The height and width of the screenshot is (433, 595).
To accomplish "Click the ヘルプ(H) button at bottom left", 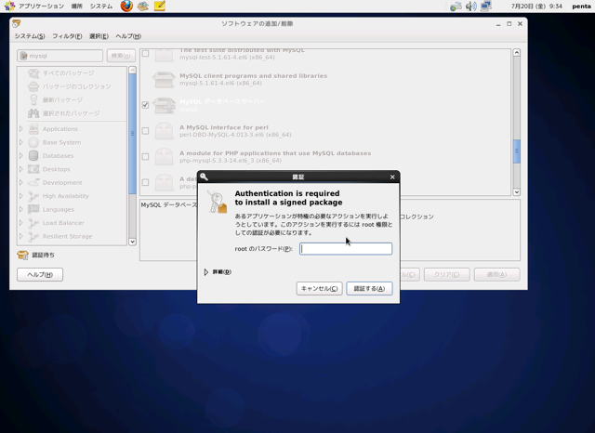I will pyautogui.click(x=40, y=274).
